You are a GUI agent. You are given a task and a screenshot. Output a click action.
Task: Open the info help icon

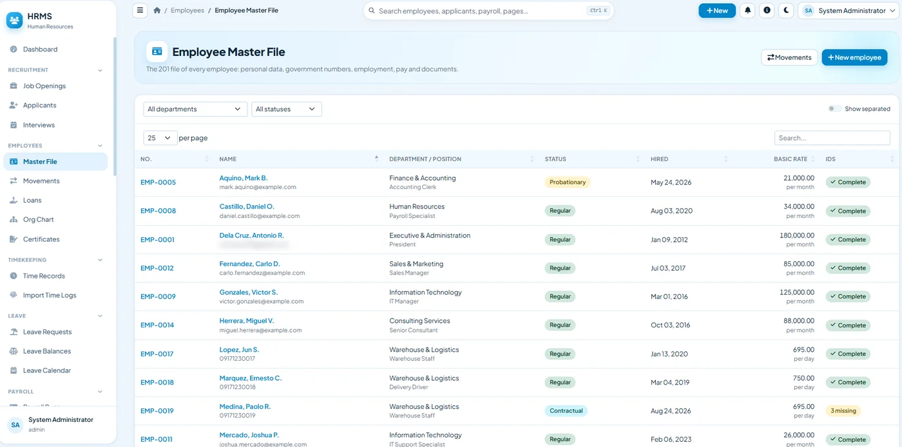click(767, 10)
